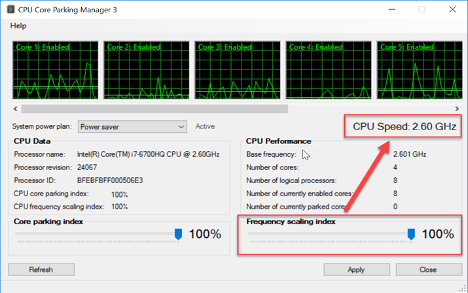Close the window with the title bar X

click(452, 10)
